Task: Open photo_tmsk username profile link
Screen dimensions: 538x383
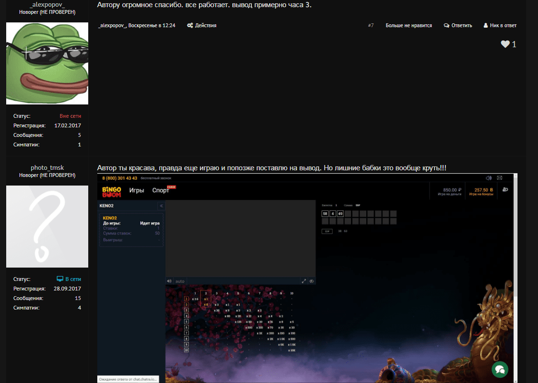Action: [x=47, y=168]
